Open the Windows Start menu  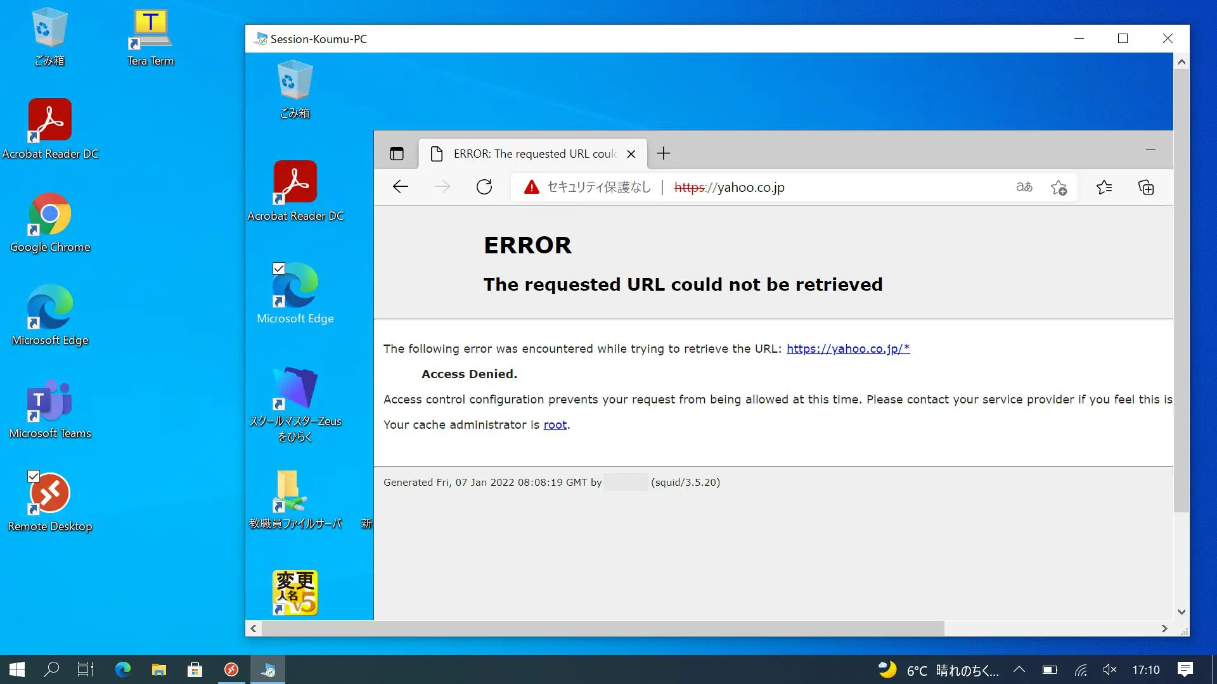pos(17,669)
